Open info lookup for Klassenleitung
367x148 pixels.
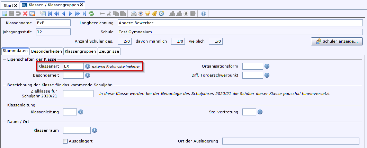[x=81, y=112]
